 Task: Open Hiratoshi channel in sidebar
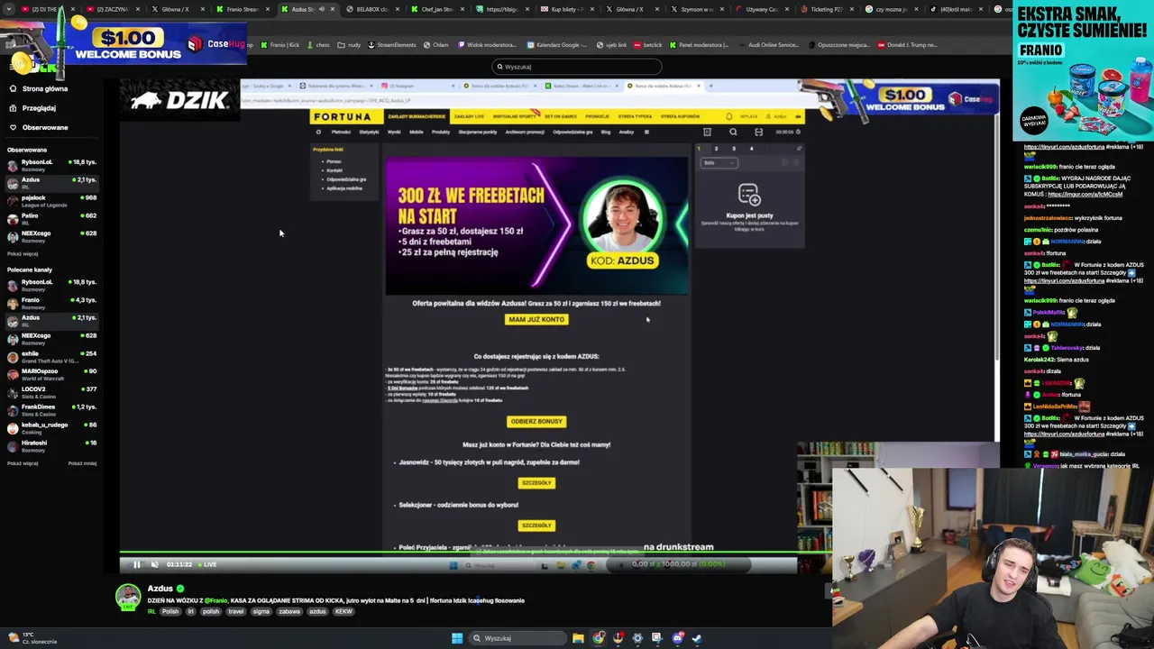pyautogui.click(x=52, y=445)
